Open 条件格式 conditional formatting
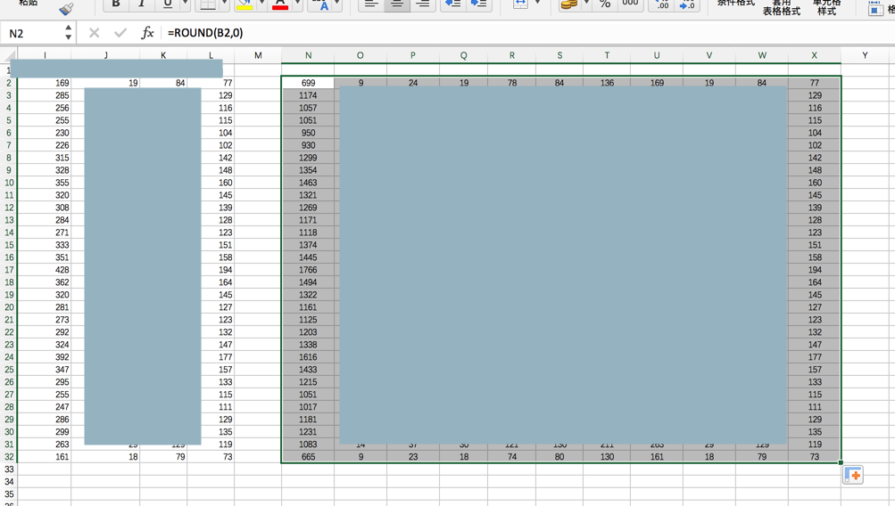This screenshot has width=895, height=506. [736, 3]
